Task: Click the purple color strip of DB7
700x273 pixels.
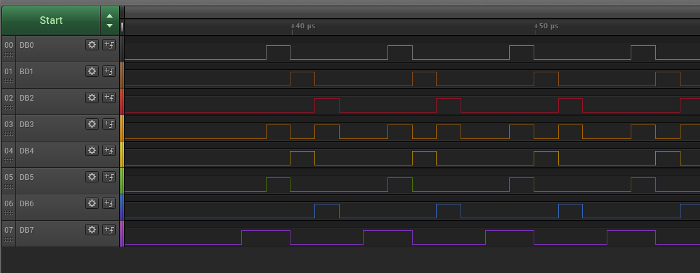Action: pyautogui.click(x=122, y=233)
